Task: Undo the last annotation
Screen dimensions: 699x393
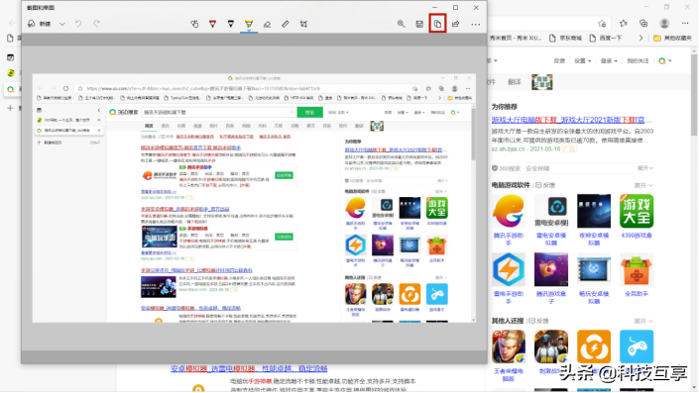Action: click(x=78, y=24)
